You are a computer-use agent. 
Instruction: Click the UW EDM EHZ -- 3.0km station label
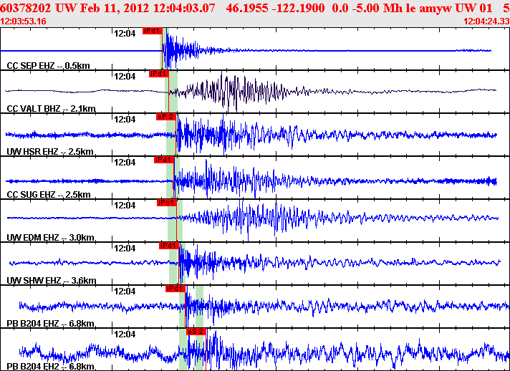[x=50, y=237]
